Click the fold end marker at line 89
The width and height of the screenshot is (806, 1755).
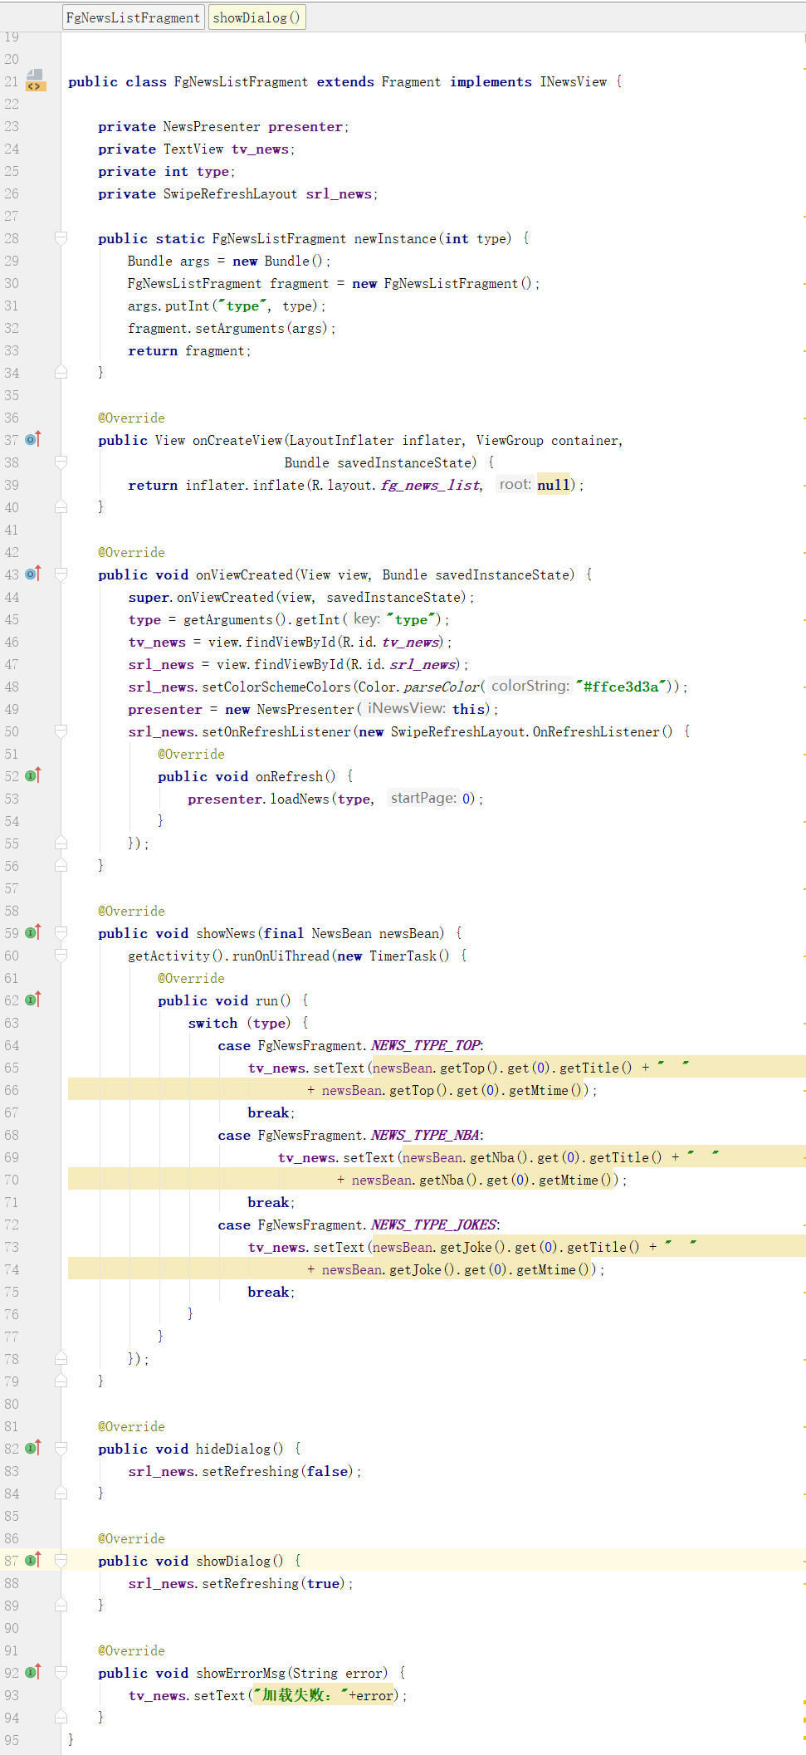[61, 1605]
